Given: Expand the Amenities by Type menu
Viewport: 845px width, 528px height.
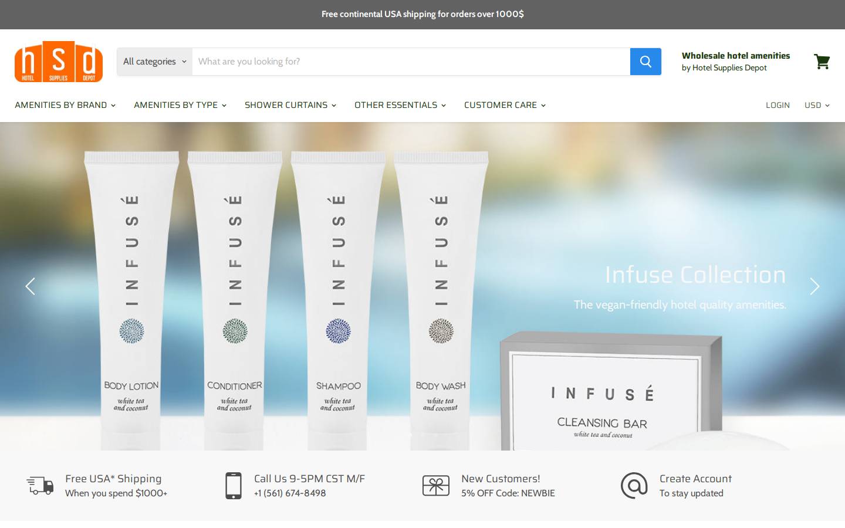Looking at the screenshot, I should pyautogui.click(x=180, y=105).
